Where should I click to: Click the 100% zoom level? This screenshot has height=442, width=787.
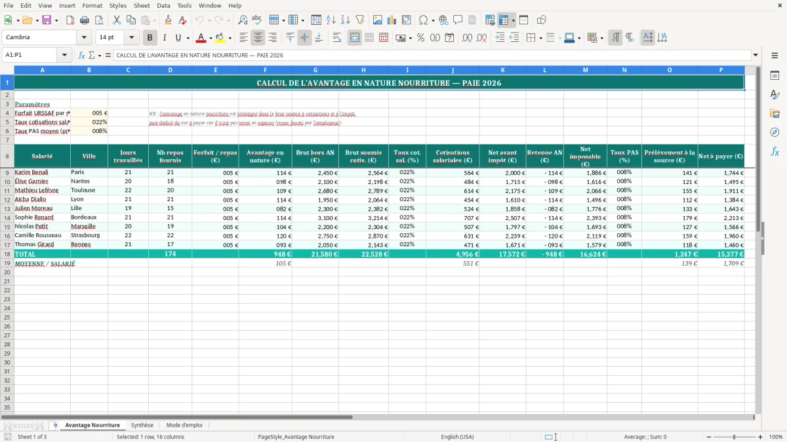tap(776, 437)
